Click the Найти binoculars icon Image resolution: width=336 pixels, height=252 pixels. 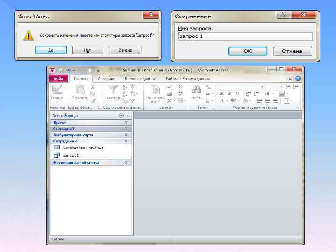coord(196,90)
